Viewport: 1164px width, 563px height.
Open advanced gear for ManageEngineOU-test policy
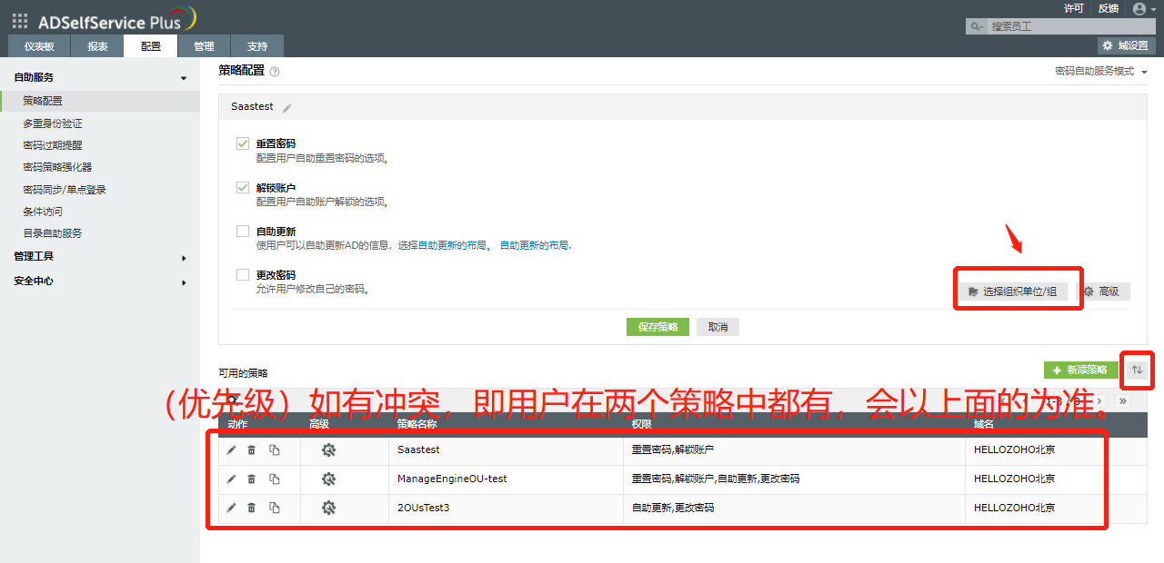point(329,479)
